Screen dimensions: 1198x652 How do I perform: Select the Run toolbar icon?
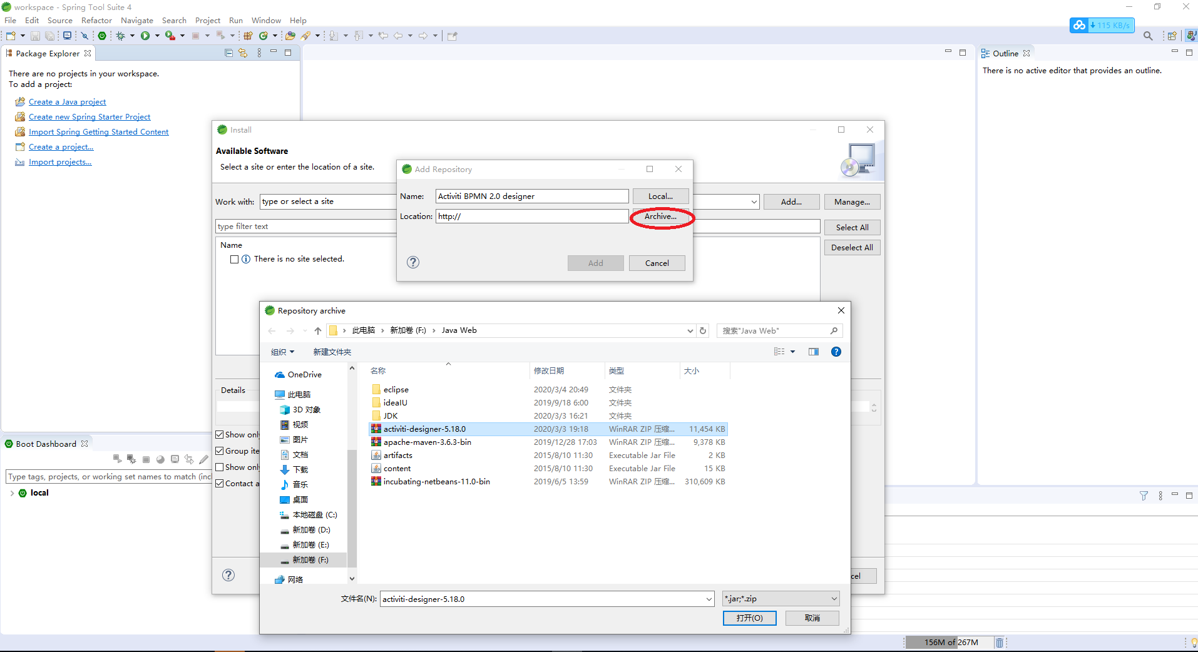point(146,36)
